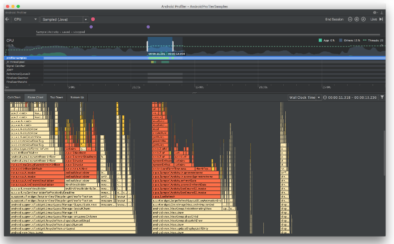Click the red record button
The height and width of the screenshot is (244, 394).
click(x=93, y=19)
